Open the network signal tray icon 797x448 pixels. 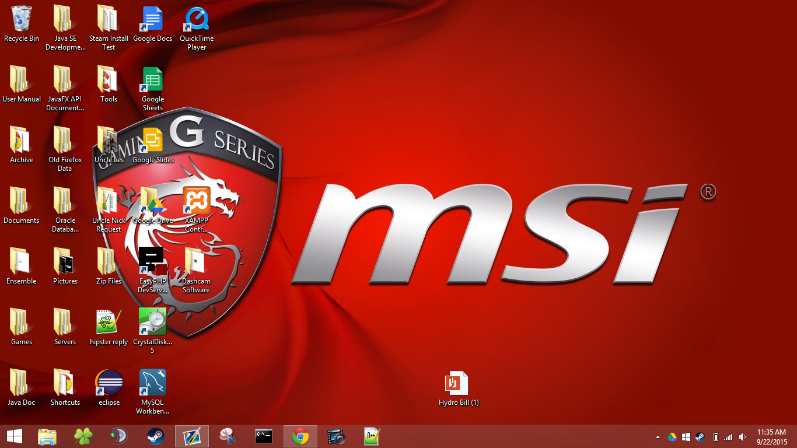pyautogui.click(x=728, y=437)
